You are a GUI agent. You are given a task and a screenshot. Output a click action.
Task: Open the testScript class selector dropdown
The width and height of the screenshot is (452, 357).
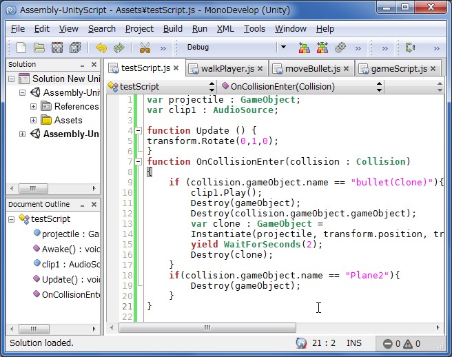pyautogui.click(x=212, y=87)
